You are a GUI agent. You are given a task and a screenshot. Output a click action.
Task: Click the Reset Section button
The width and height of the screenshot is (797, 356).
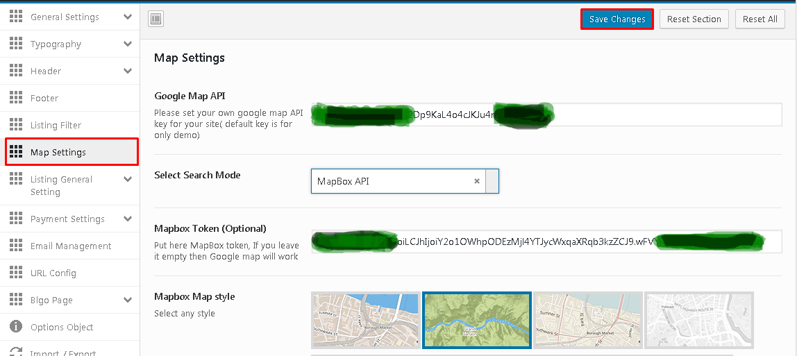click(694, 19)
